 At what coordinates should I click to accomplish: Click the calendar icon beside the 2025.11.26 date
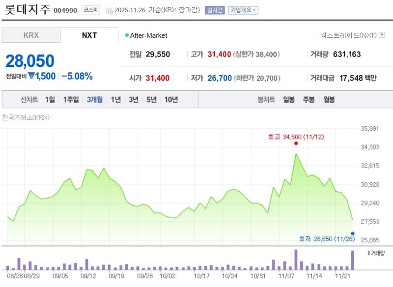click(109, 9)
